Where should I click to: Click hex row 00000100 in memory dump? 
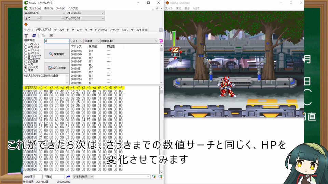point(73,120)
